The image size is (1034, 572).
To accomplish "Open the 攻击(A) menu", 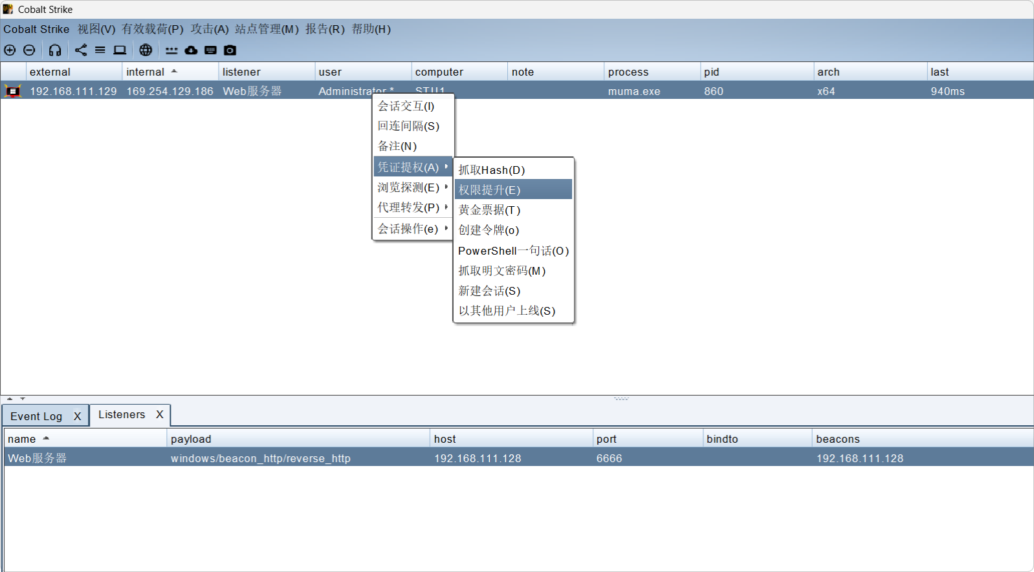I will [x=210, y=29].
